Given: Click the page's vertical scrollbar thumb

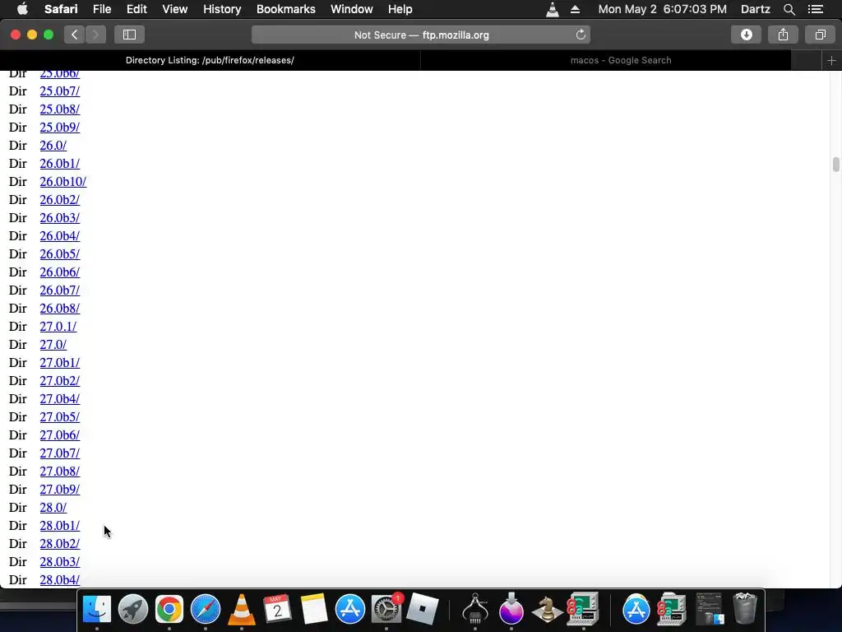Looking at the screenshot, I should [x=835, y=165].
